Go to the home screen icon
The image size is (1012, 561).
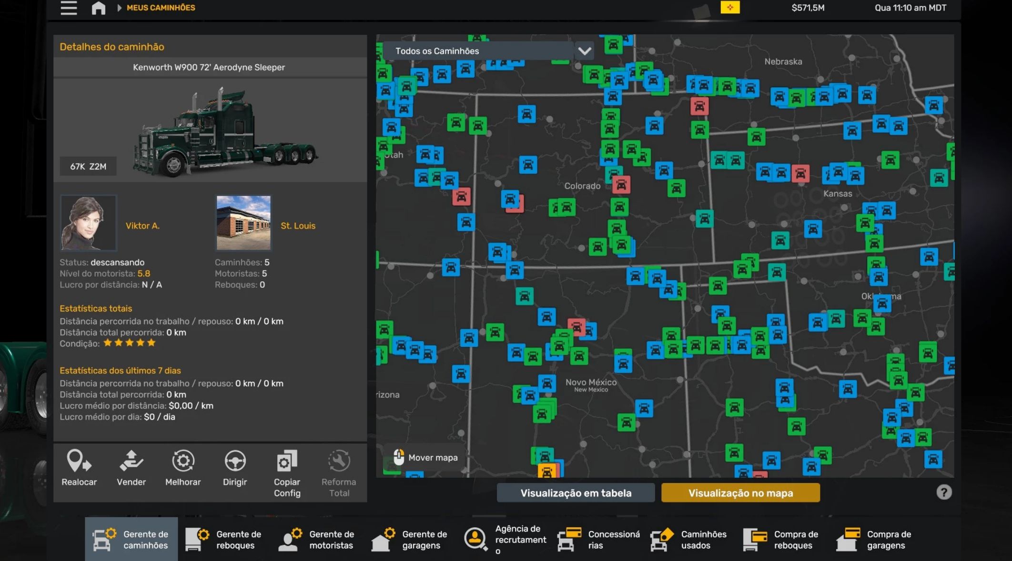click(98, 8)
